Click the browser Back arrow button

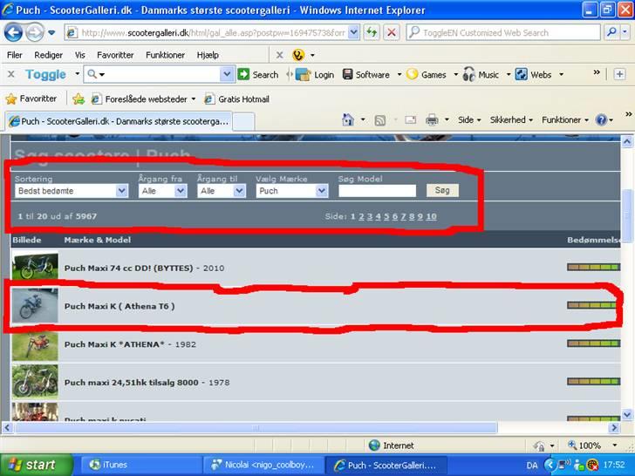13,32
